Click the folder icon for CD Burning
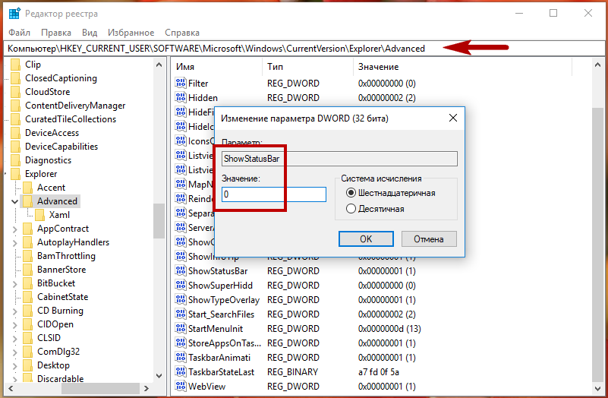 (28, 311)
